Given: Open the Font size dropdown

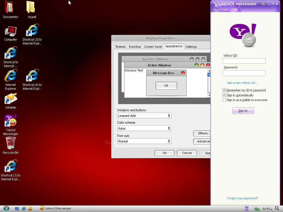Looking at the screenshot, I should click(144, 141).
